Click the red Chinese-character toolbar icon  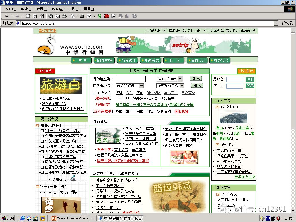[x=106, y=16]
